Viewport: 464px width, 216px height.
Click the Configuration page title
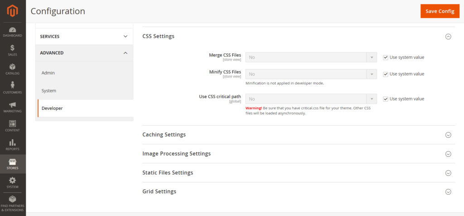tap(58, 11)
